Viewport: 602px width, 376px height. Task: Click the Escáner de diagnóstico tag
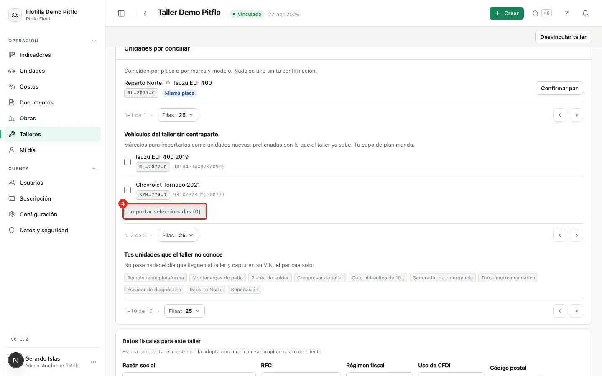click(154, 290)
